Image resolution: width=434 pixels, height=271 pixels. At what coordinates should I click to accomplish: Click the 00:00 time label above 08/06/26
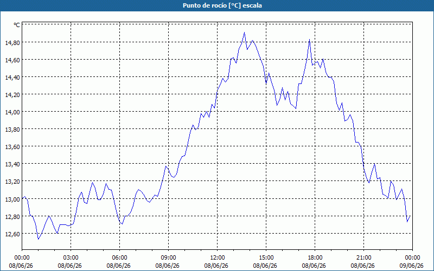pos(22,258)
